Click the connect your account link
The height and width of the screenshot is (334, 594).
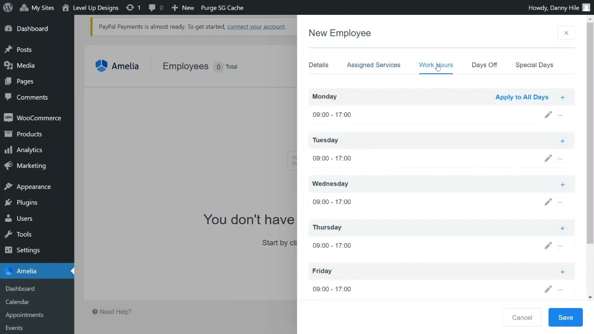pyautogui.click(x=256, y=27)
